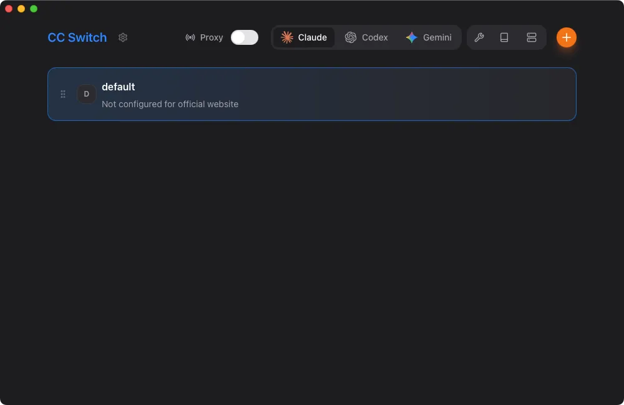Switch to the Claude tab

click(x=304, y=37)
